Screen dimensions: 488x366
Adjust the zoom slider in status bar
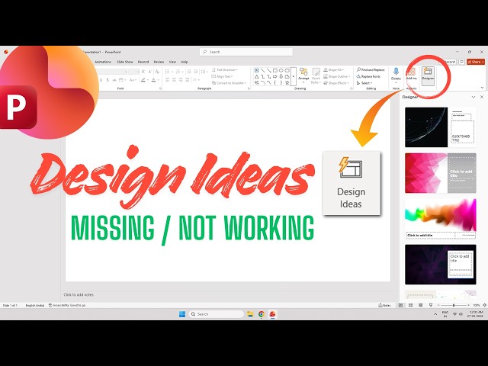click(454, 305)
